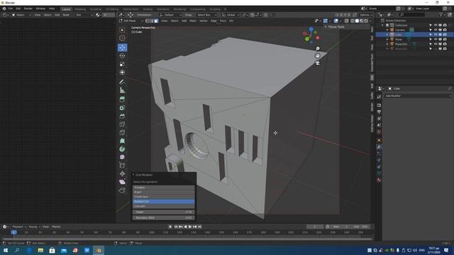Click the viewport pan hand icon

318,56
